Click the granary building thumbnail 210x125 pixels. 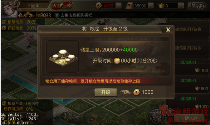pyautogui.click(x=62, y=56)
